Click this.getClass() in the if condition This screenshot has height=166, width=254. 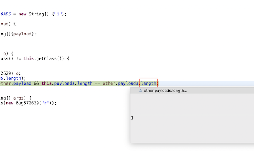click(44, 58)
